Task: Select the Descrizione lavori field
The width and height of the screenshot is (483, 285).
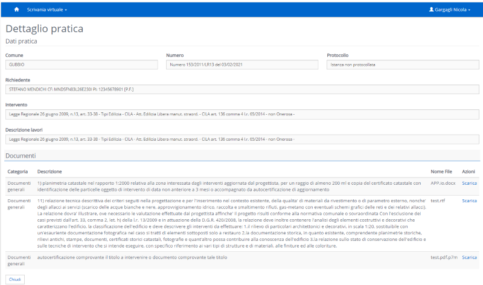Action: tap(242, 139)
